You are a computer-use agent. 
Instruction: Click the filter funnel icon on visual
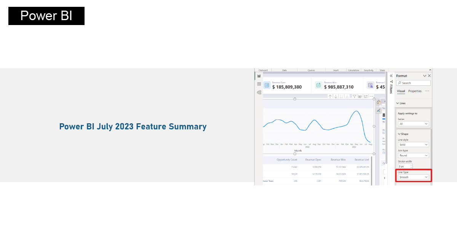pos(354,96)
